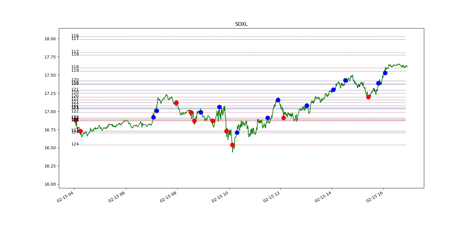
Task: Click the 02-15 12 x-axis label
Action: pyautogui.click(x=272, y=197)
